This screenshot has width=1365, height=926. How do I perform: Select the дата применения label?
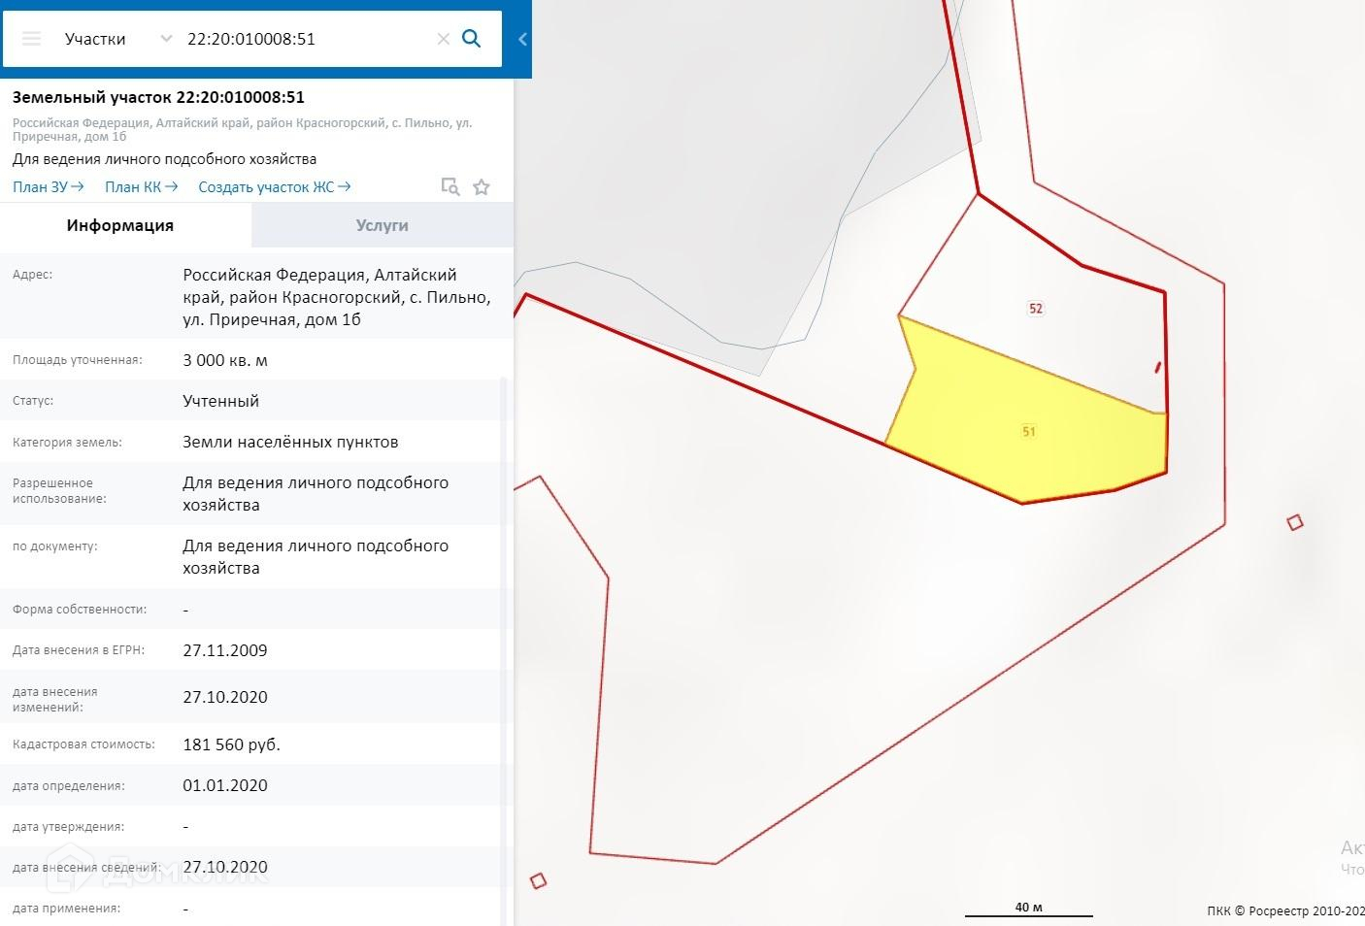[67, 909]
